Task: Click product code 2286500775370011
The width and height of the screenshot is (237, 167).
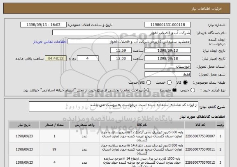Action: click(200, 149)
